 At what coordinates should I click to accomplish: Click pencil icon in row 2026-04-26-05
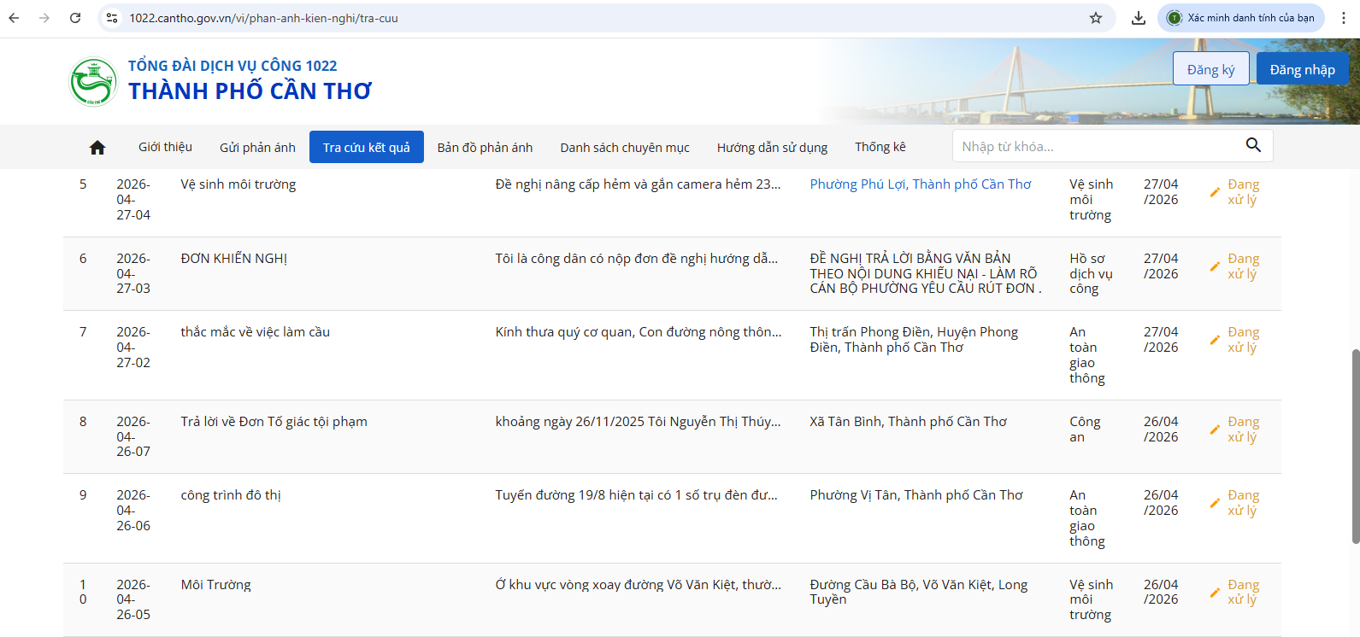point(1215,593)
